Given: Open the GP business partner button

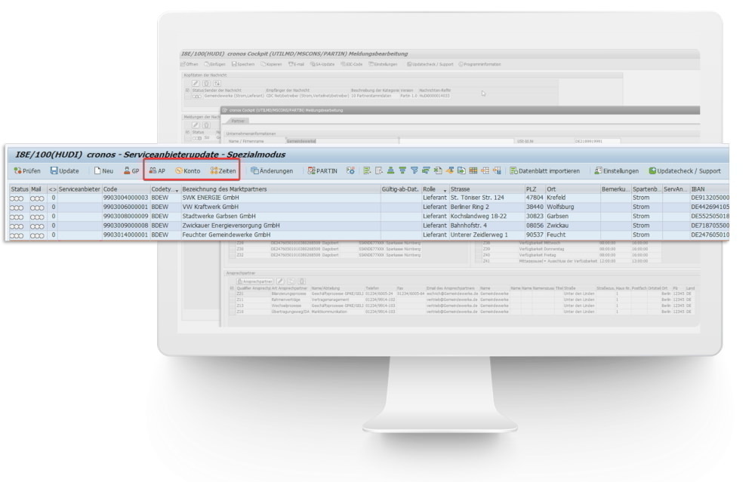Looking at the screenshot, I should point(132,171).
